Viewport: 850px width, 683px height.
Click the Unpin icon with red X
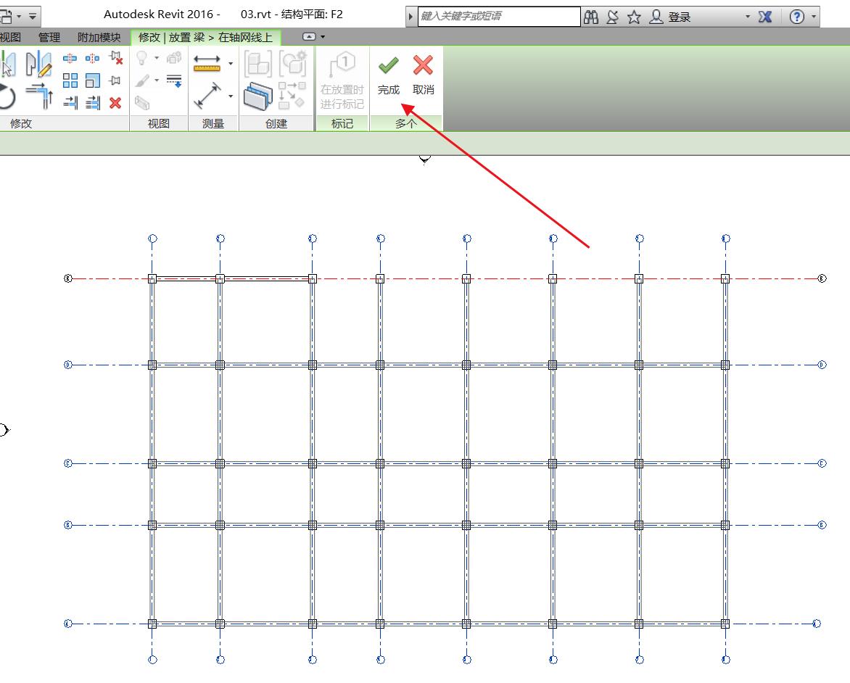(115, 58)
